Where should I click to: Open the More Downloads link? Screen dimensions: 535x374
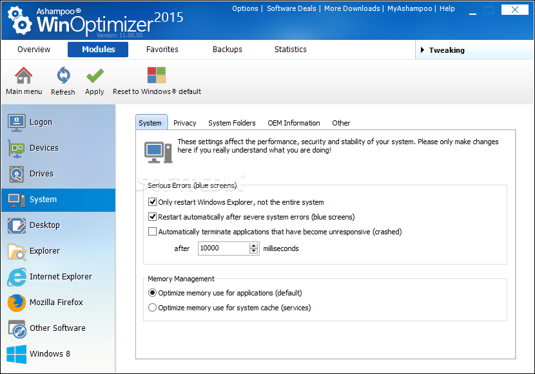[x=352, y=8]
